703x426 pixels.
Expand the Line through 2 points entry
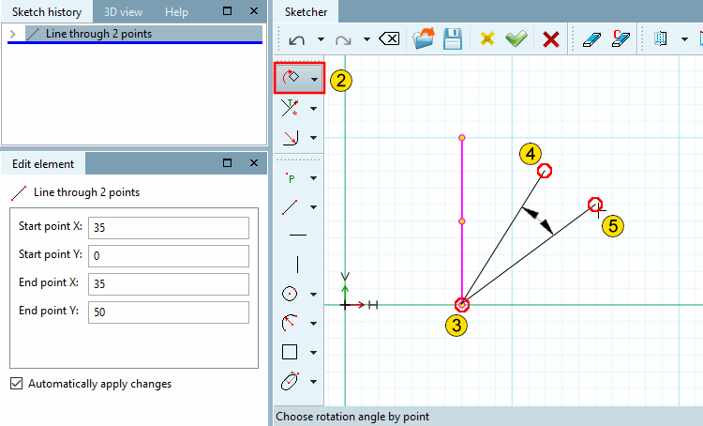[13, 34]
